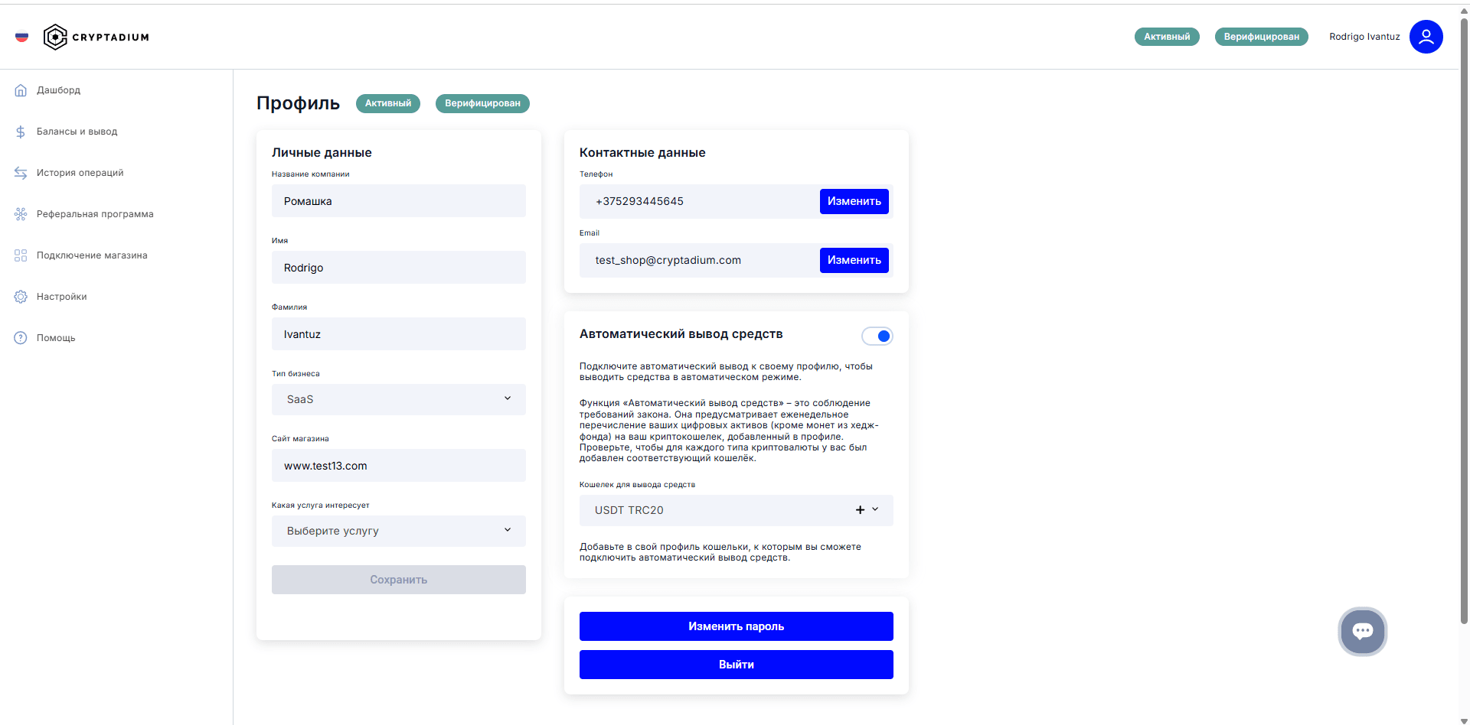Click header Верифицирован status badge
The width and height of the screenshot is (1470, 725).
1261,37
